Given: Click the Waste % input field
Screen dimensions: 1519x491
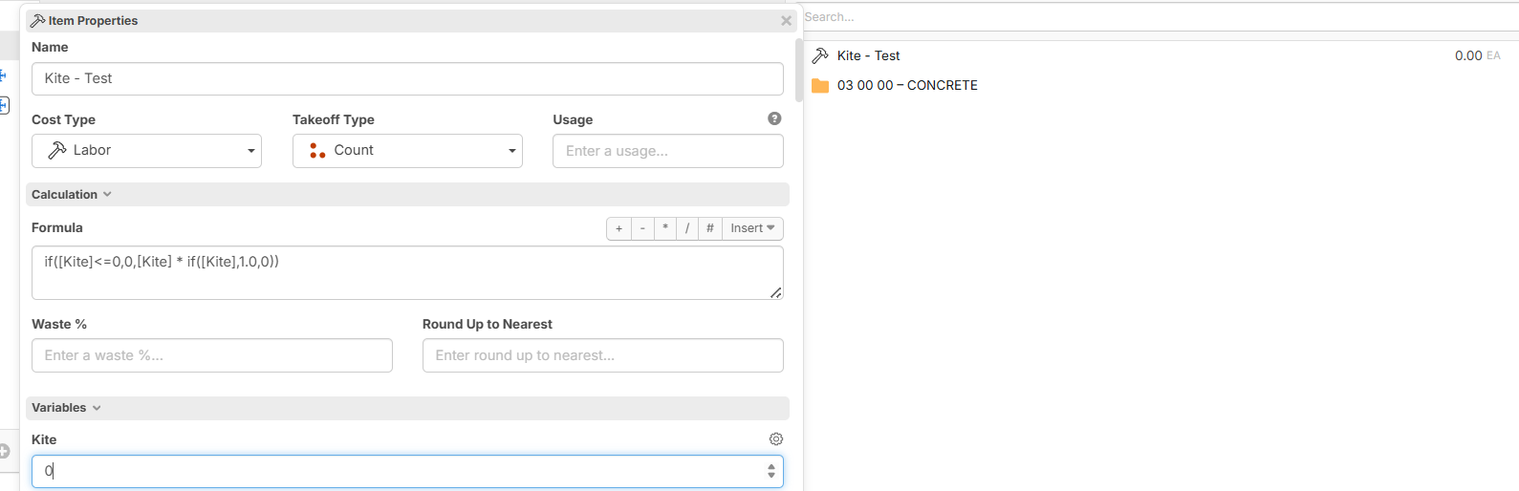Looking at the screenshot, I should pos(211,355).
